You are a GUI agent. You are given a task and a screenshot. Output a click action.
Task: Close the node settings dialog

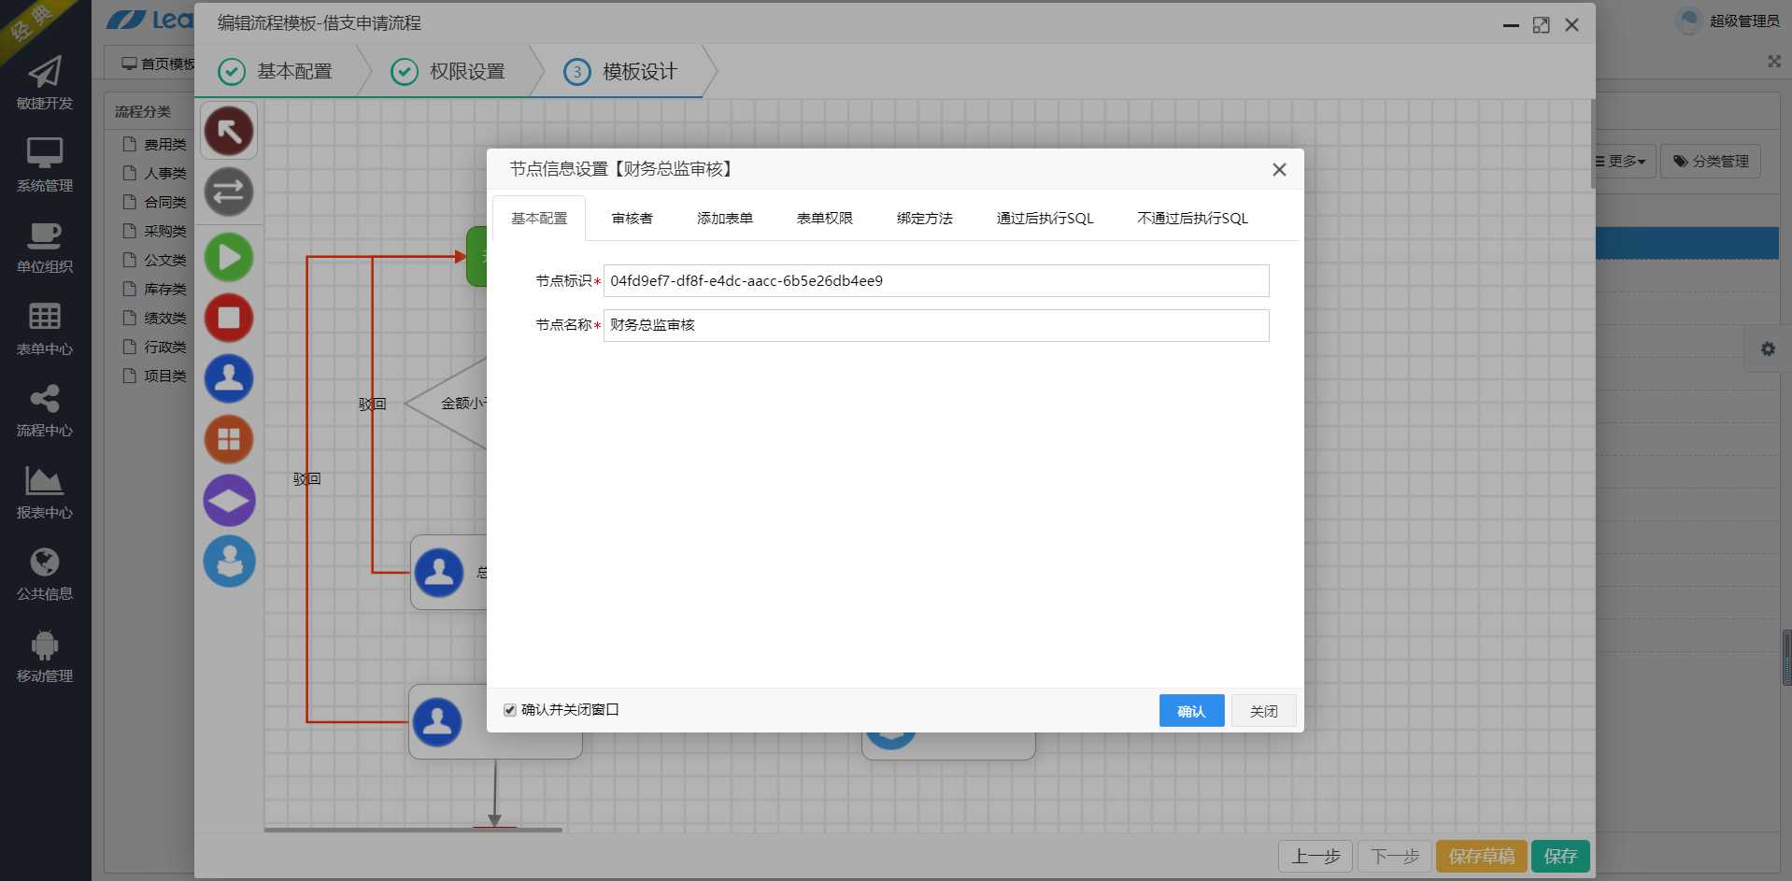tap(1279, 170)
